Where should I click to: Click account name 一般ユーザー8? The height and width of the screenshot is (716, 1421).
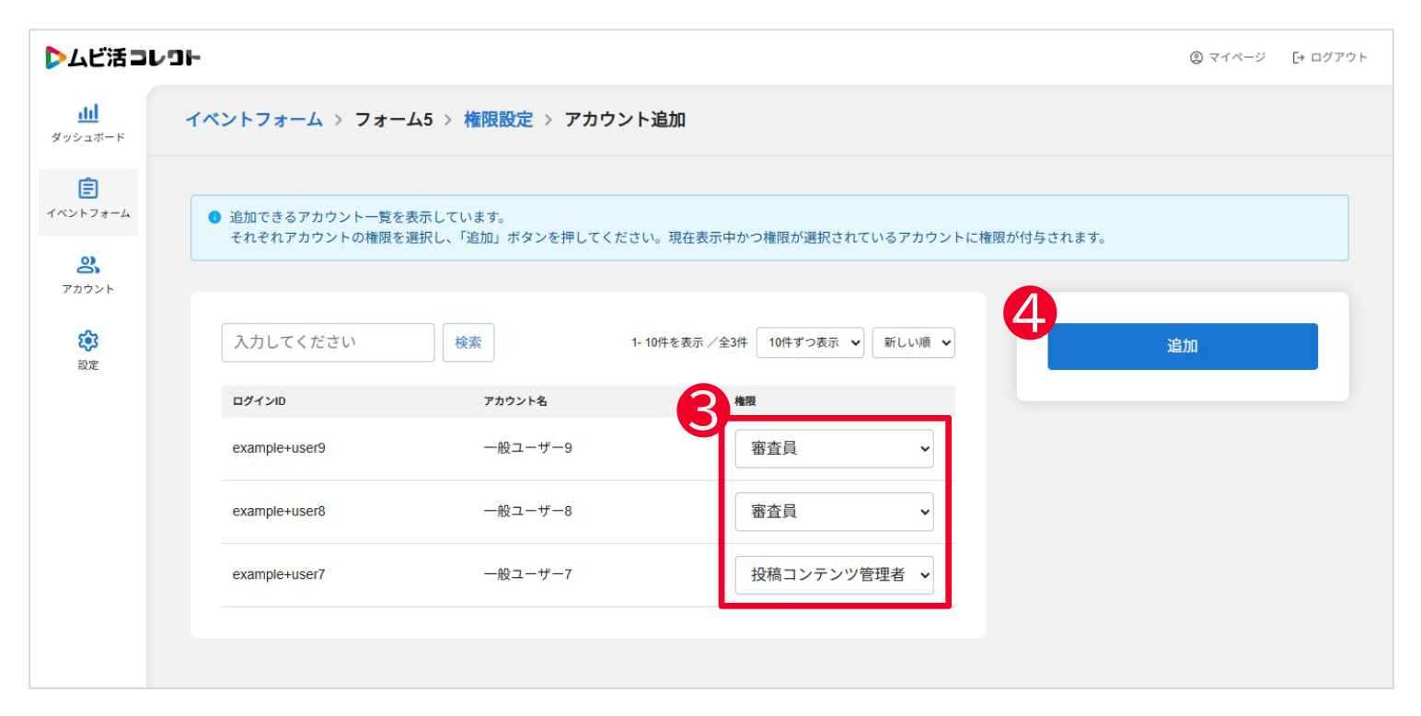pos(528,512)
